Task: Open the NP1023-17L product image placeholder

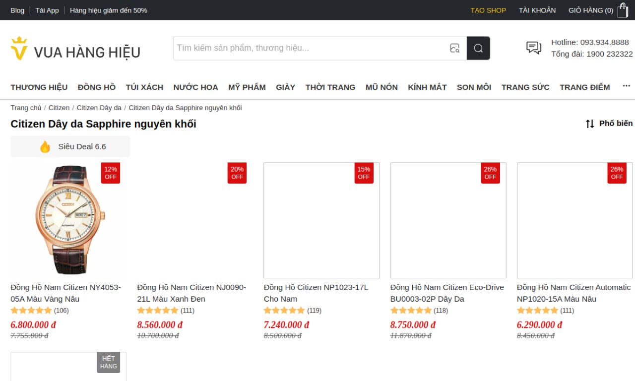Action: [321, 220]
